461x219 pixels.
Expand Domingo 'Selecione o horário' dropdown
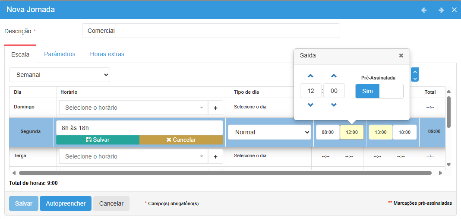click(x=134, y=108)
